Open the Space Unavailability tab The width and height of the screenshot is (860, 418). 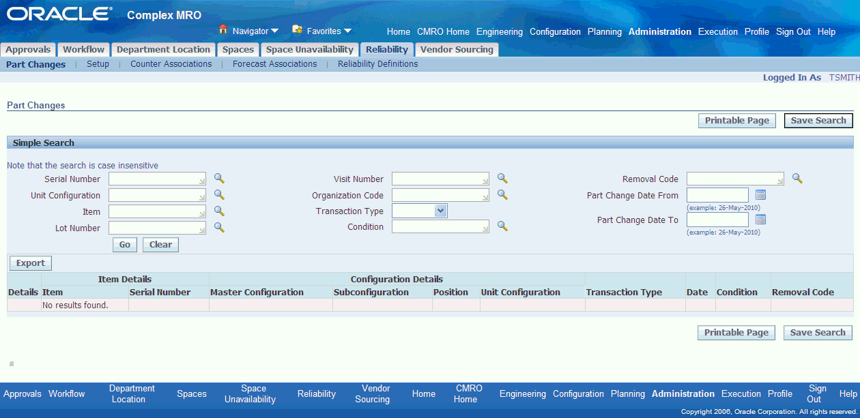(310, 50)
